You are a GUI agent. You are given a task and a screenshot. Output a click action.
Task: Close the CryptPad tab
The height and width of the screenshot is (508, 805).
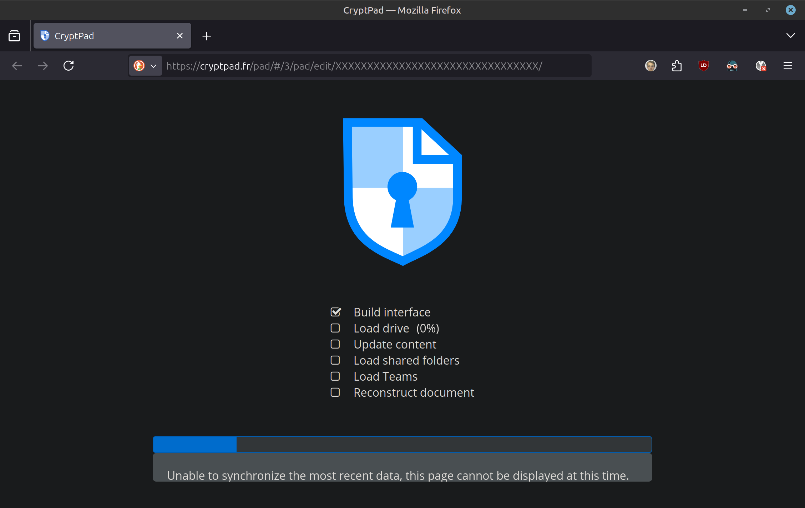tap(180, 36)
